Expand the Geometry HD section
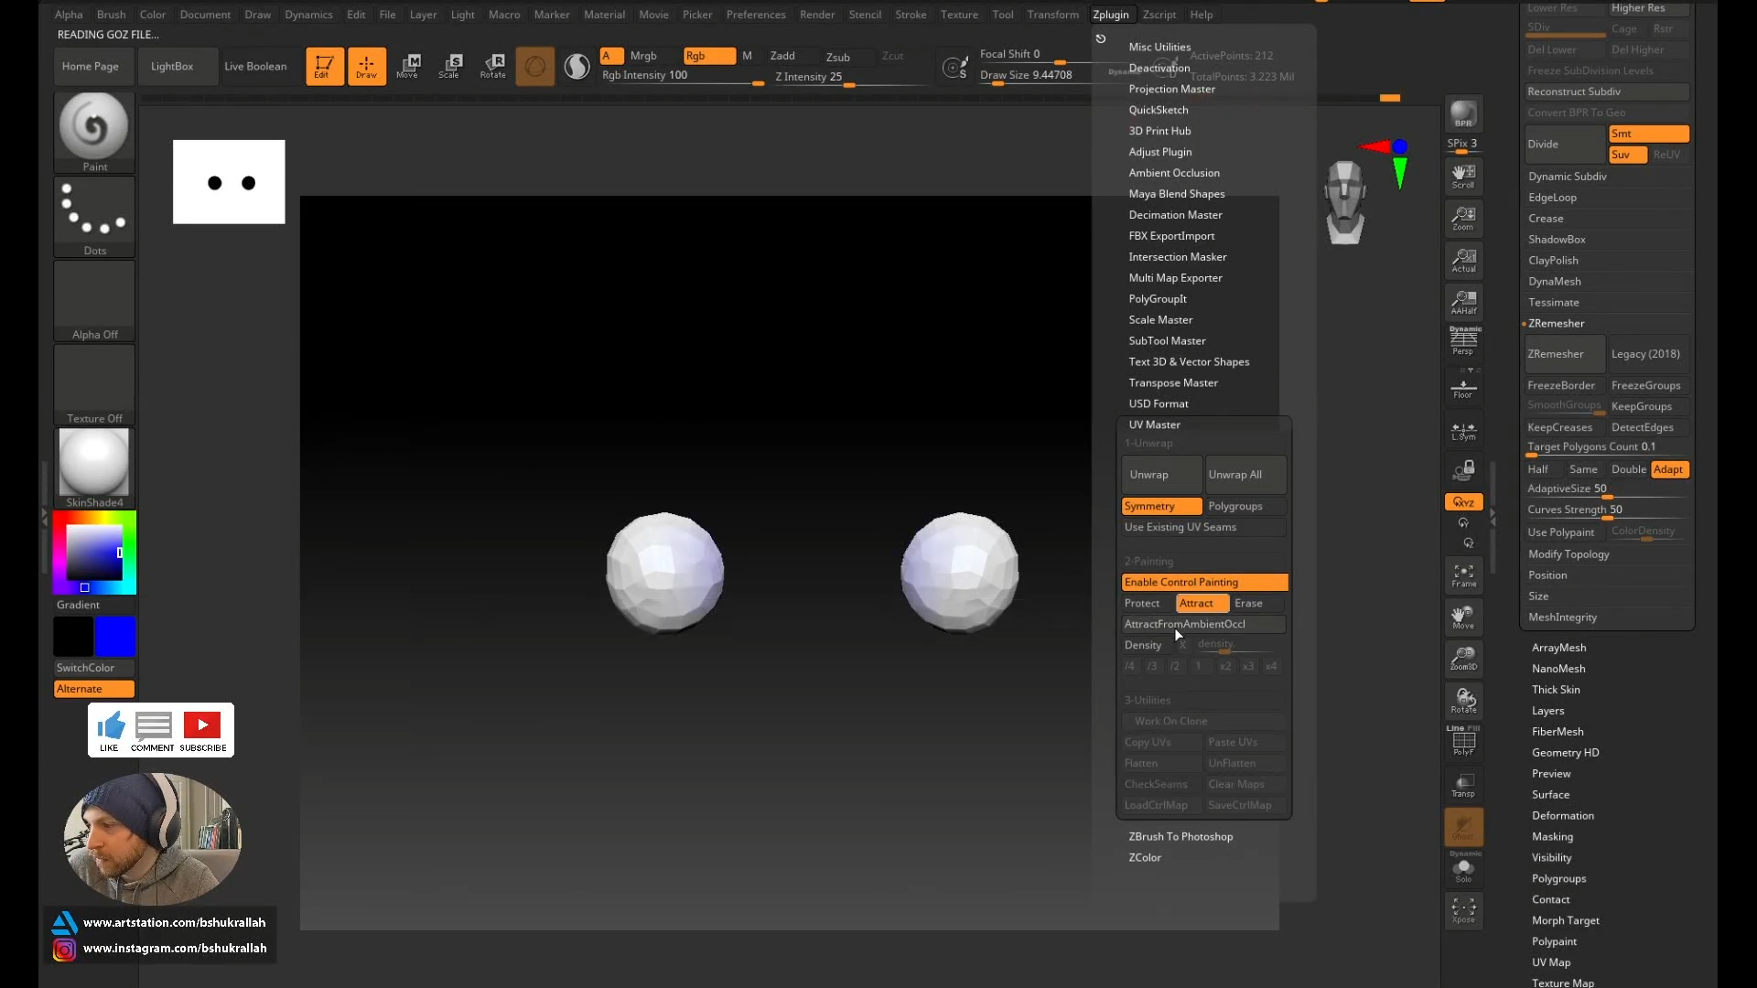The height and width of the screenshot is (988, 1757). (1565, 753)
